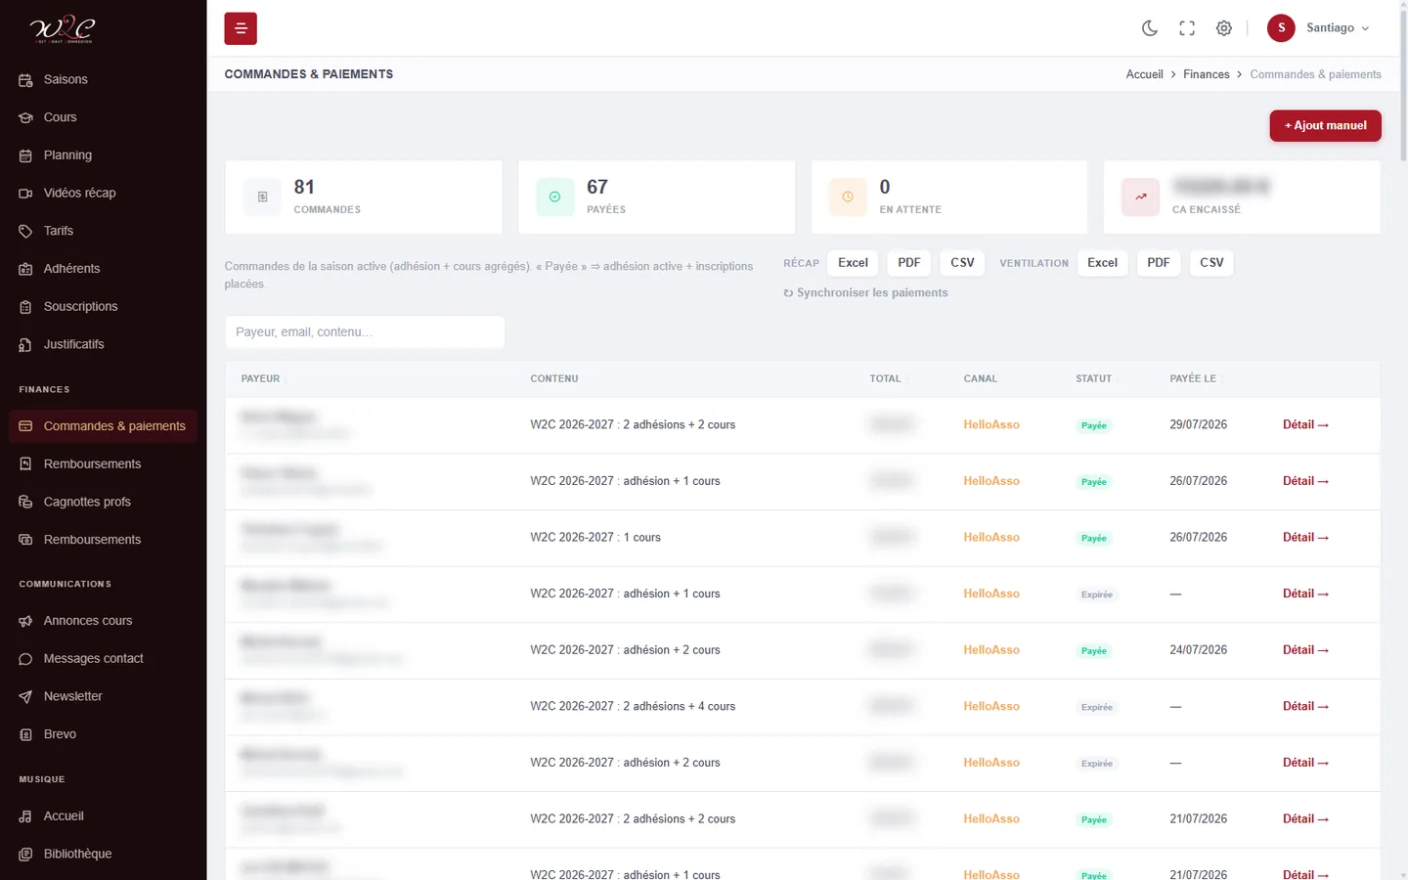Image resolution: width=1408 pixels, height=880 pixels.
Task: Click Synchroniser les paiements link
Action: point(865,292)
